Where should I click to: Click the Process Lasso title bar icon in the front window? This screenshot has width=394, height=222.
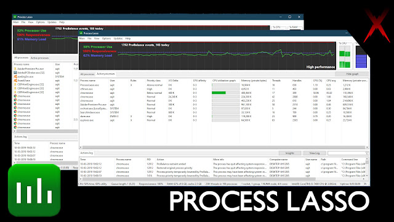tap(81, 33)
